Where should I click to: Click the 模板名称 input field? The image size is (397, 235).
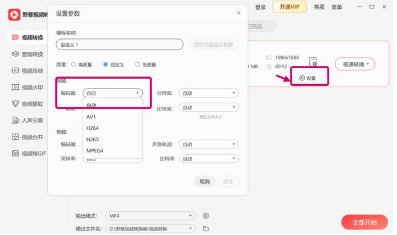119,45
